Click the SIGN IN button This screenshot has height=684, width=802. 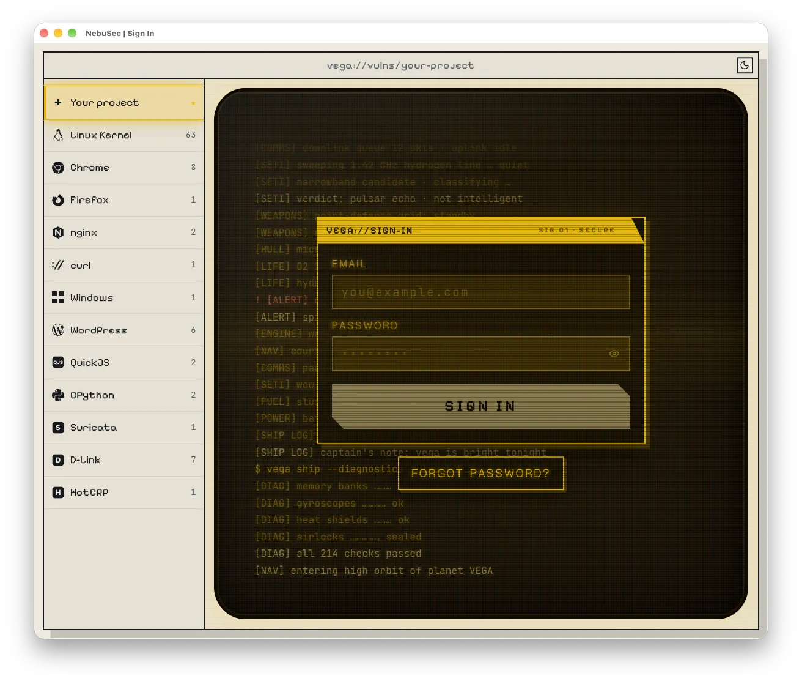pyautogui.click(x=480, y=406)
